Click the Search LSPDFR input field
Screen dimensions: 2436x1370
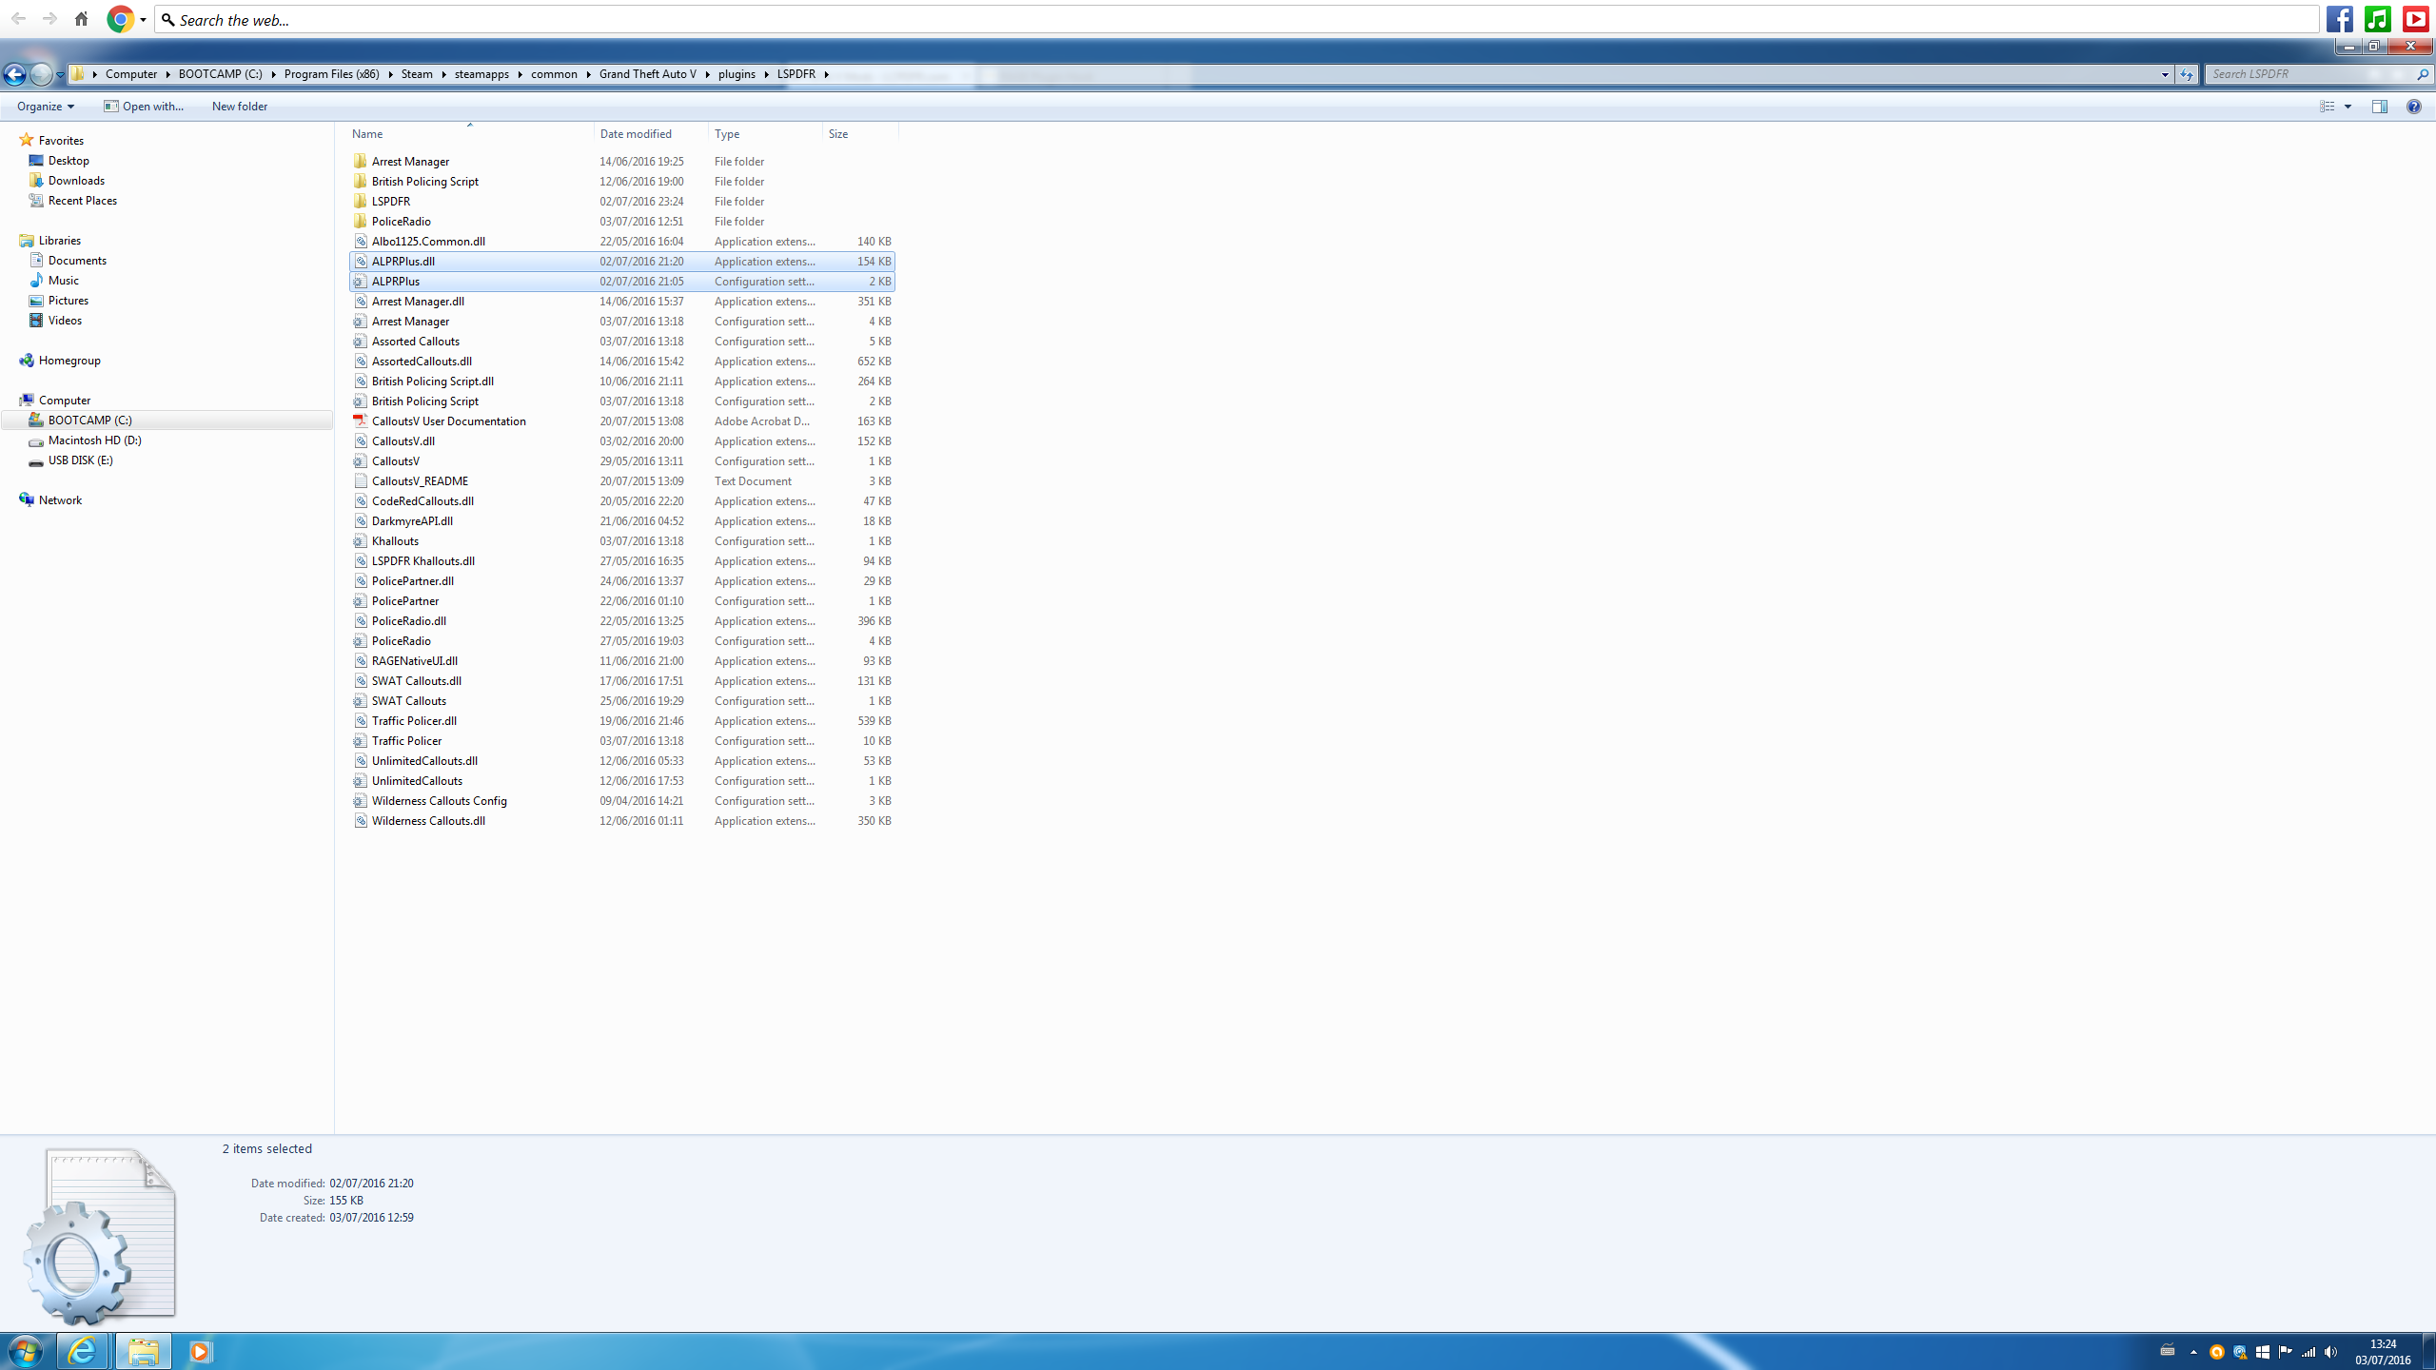click(2308, 74)
